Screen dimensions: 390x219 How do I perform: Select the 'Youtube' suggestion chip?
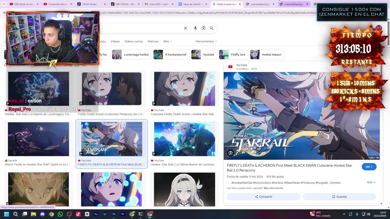click(x=204, y=54)
